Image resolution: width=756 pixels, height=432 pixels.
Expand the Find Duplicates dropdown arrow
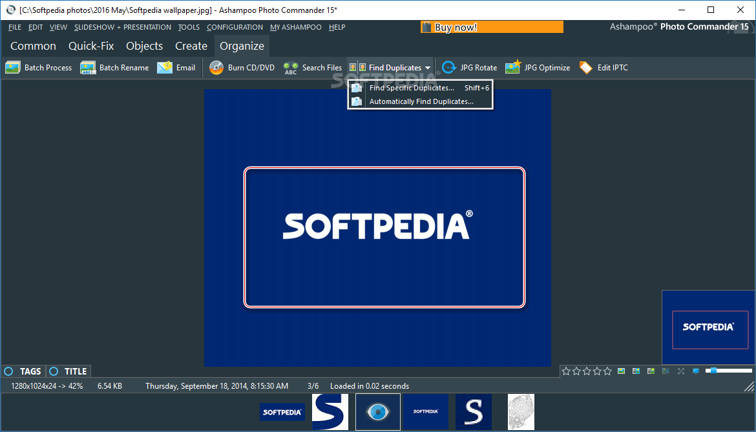tap(428, 68)
